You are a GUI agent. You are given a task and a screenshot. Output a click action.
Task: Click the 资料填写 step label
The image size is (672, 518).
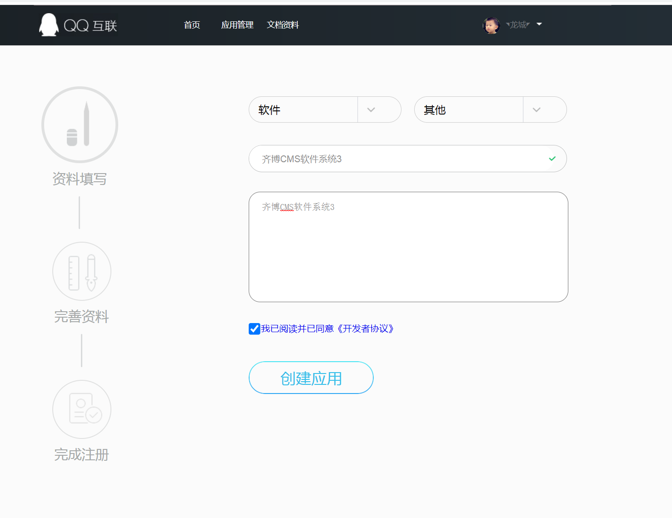click(x=80, y=179)
